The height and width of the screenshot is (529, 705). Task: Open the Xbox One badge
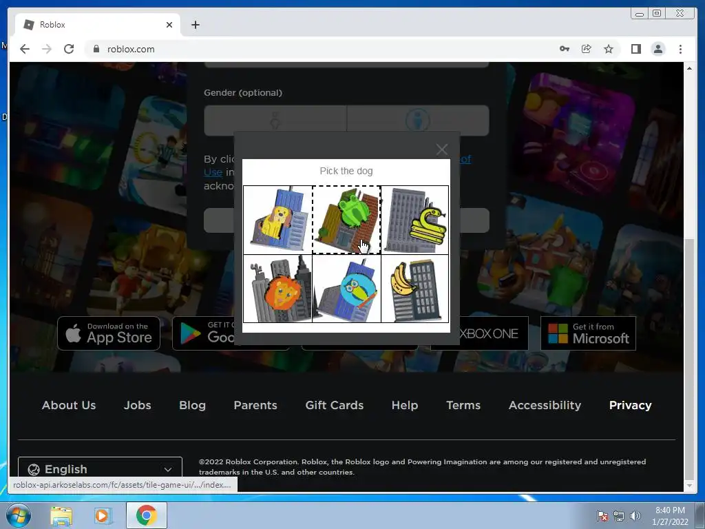(493, 333)
